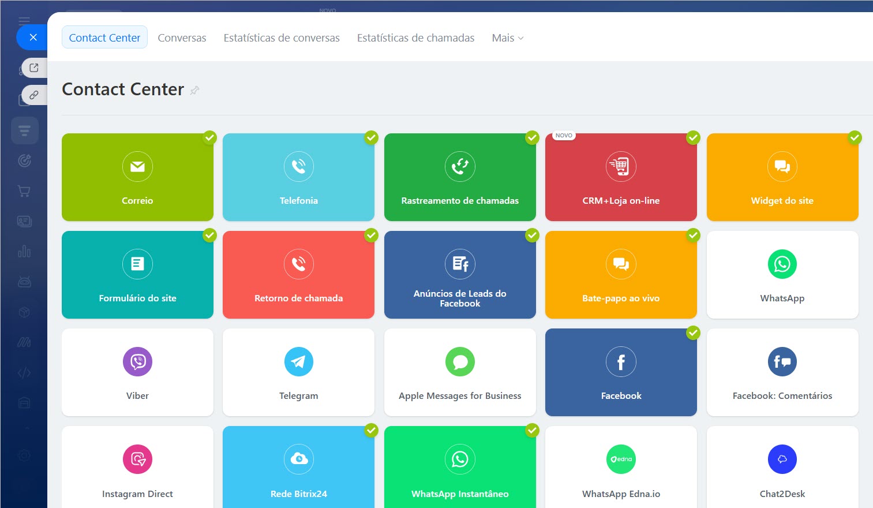The height and width of the screenshot is (508, 873).
Task: Open the WhatsApp channel icon
Action: click(x=782, y=264)
